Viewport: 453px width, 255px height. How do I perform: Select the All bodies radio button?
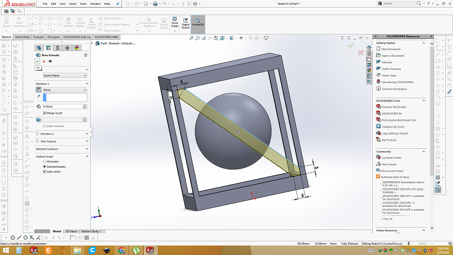pyautogui.click(x=44, y=161)
